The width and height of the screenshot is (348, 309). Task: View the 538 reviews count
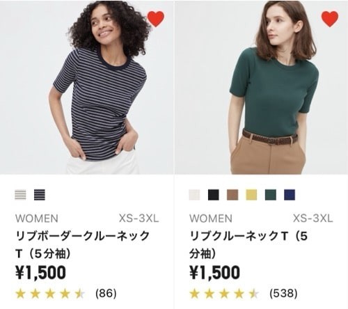click(283, 294)
